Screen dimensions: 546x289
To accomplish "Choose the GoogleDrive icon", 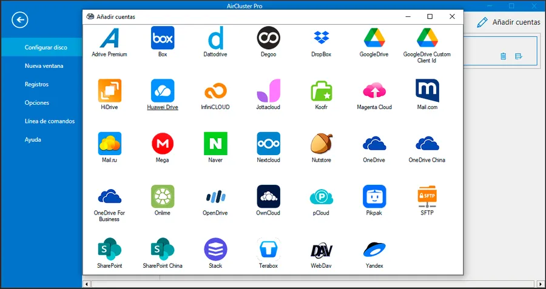I will click(374, 38).
